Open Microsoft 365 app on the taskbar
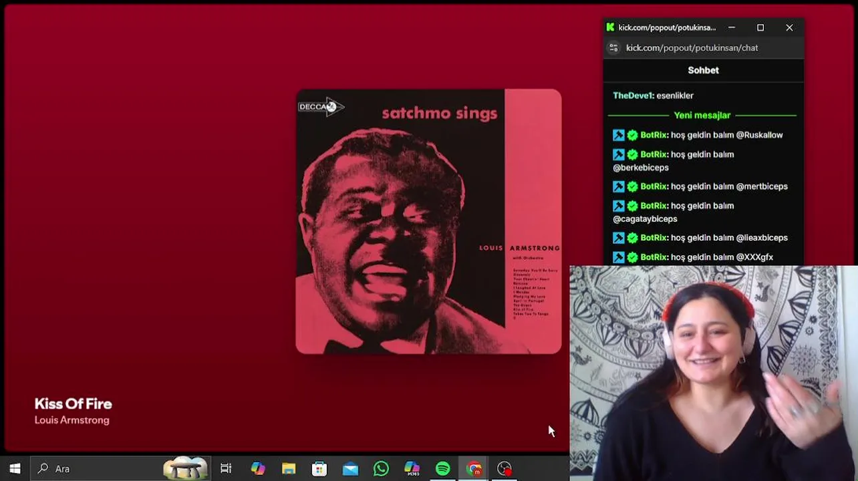 coord(412,468)
